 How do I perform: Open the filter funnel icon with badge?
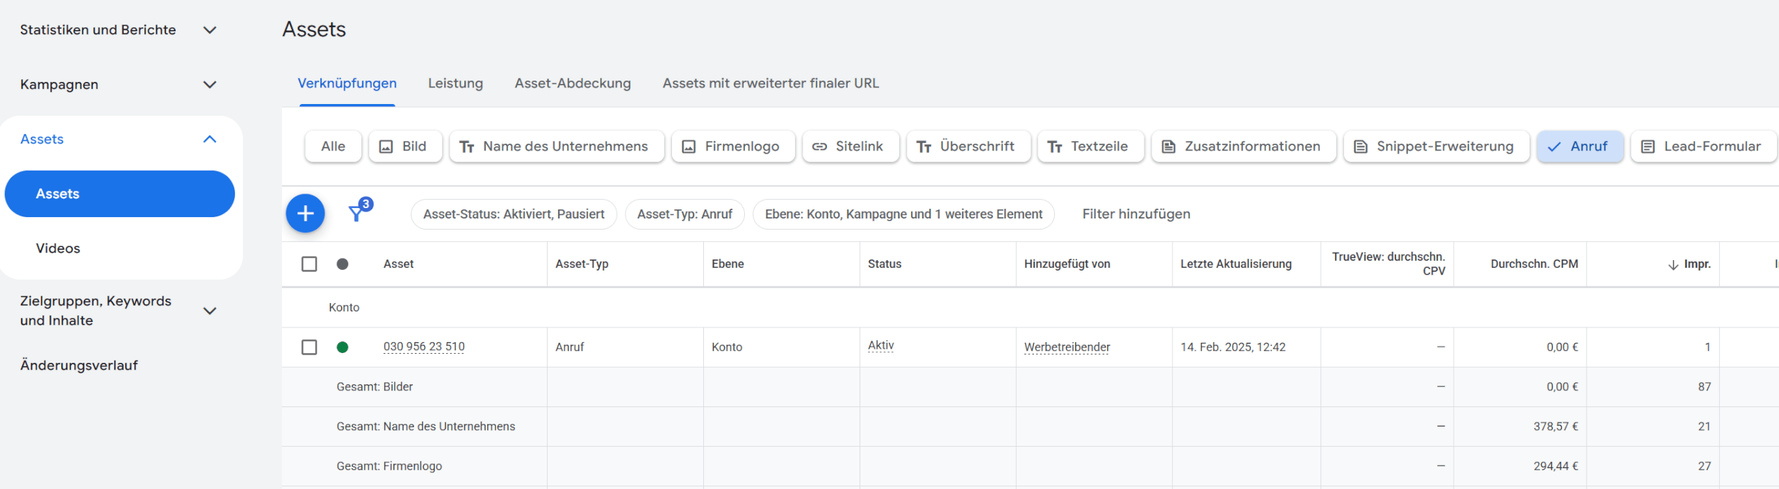click(x=357, y=212)
